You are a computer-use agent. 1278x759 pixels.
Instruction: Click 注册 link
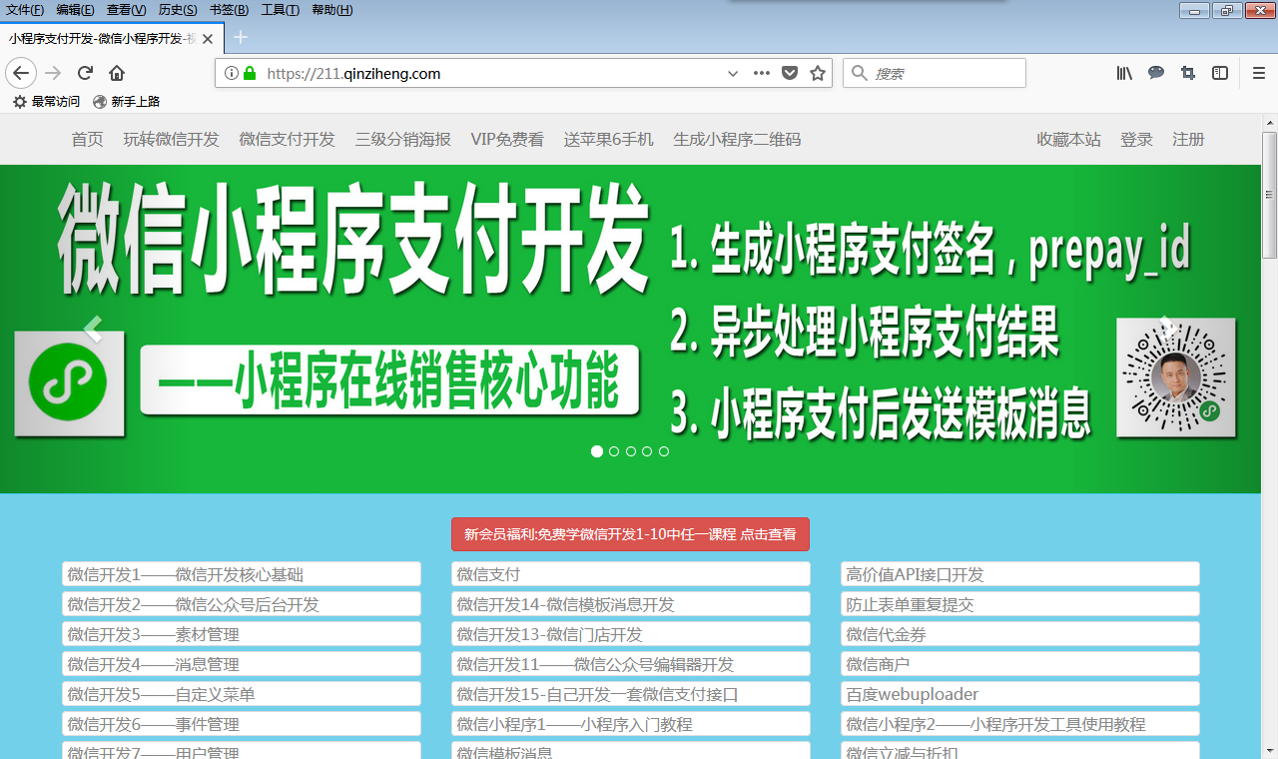coord(1188,140)
